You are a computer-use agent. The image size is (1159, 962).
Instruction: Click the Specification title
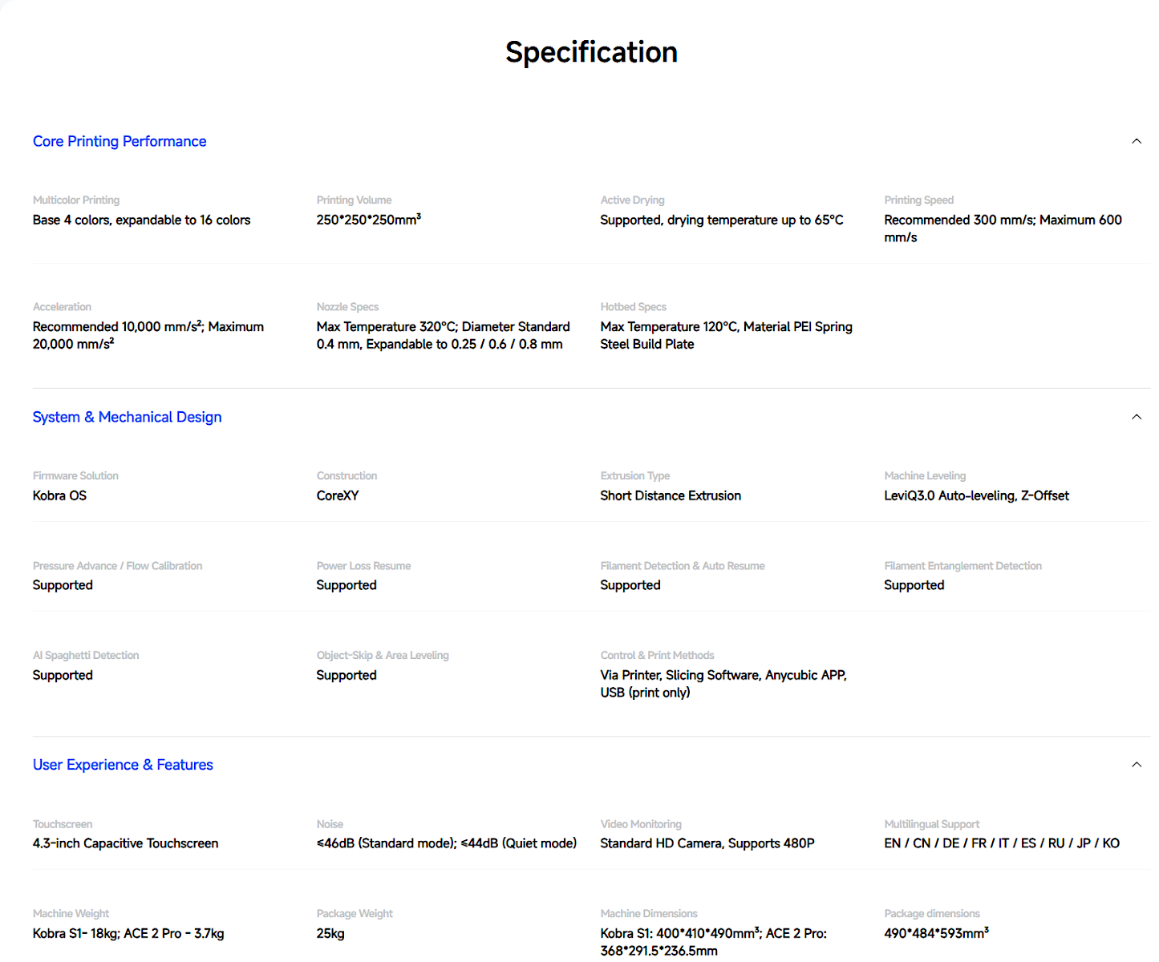point(591,52)
